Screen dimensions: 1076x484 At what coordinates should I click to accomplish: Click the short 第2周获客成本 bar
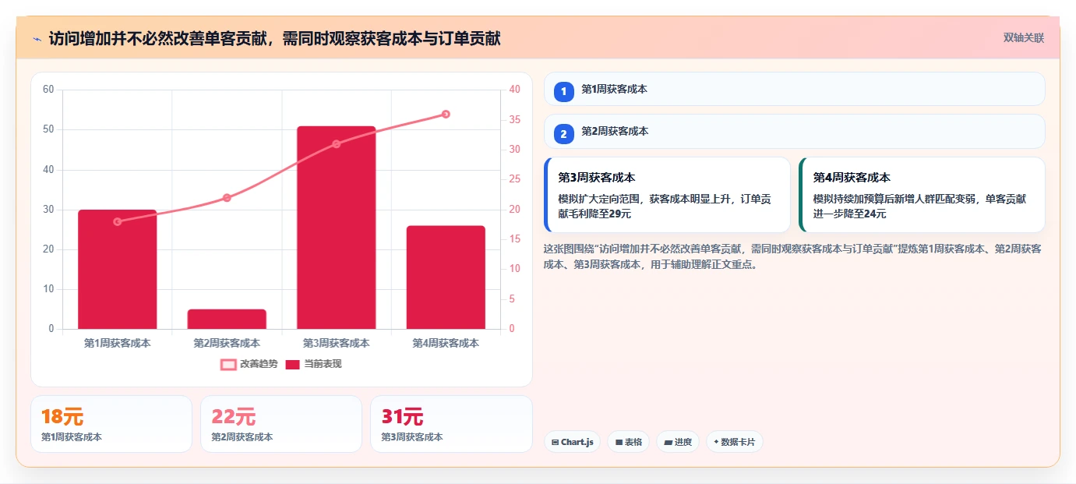227,319
